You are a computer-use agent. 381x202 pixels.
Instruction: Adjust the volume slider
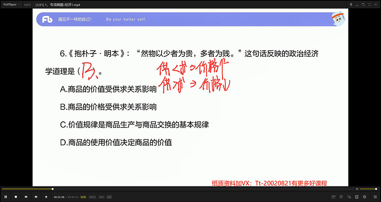(368, 189)
